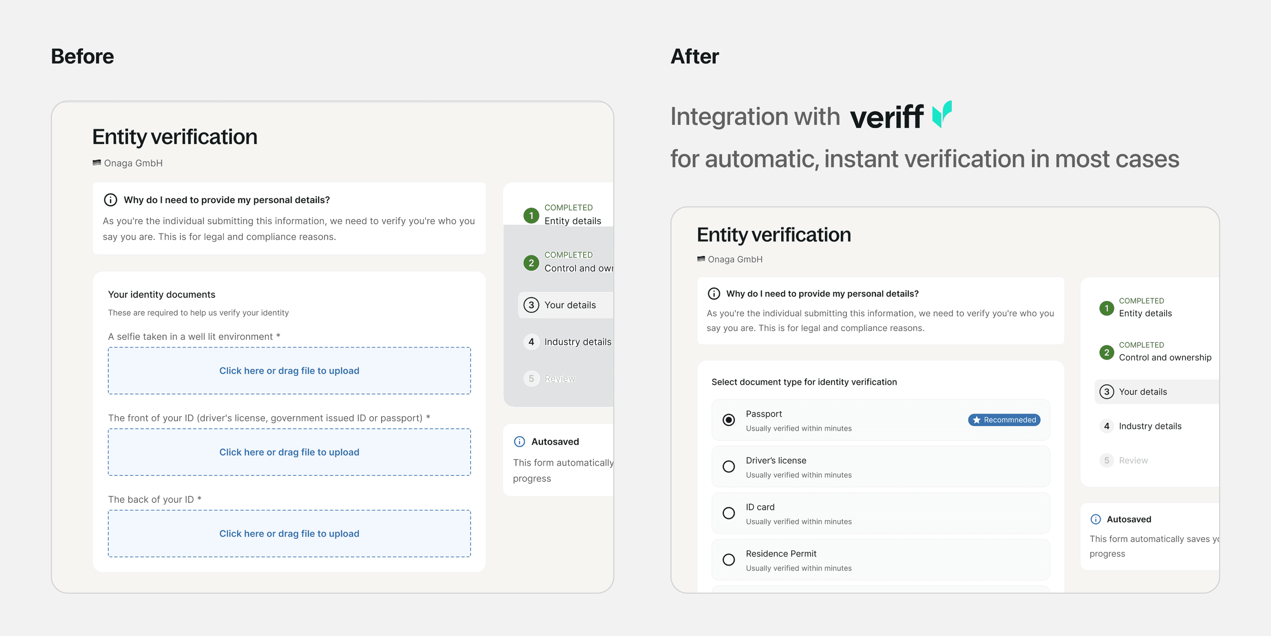Click "Select document type for identity verification" heading
The height and width of the screenshot is (636, 1271).
[804, 382]
